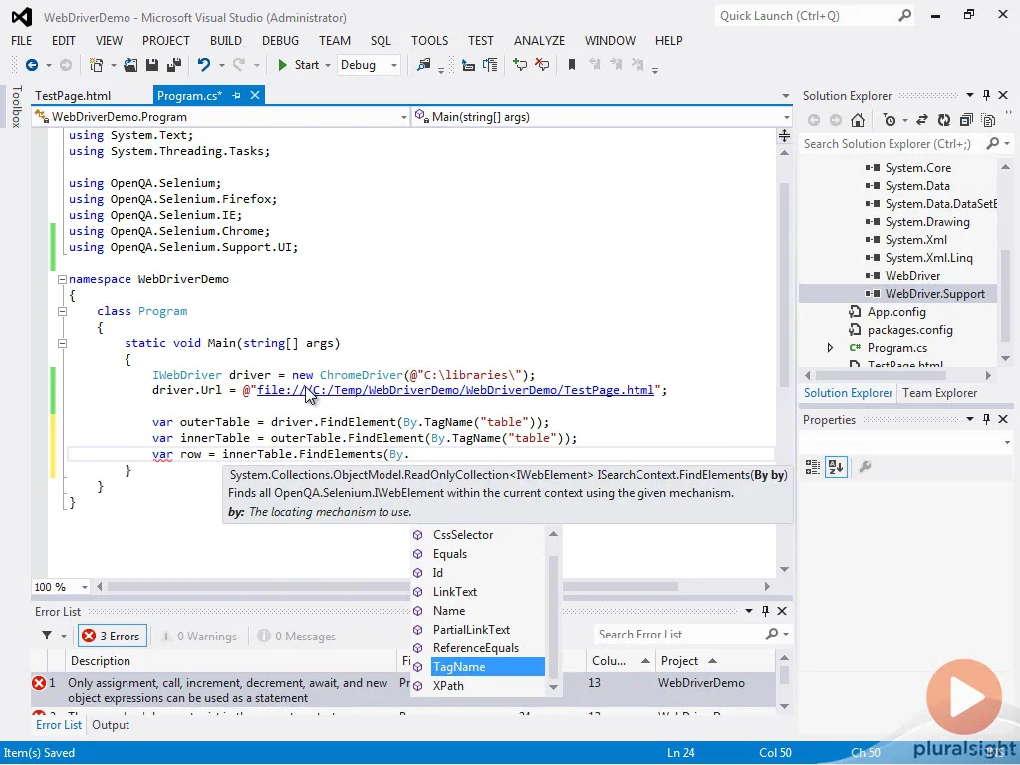This screenshot has width=1020, height=765.
Task: Pin the Solution Explorer panel
Action: tap(986, 95)
